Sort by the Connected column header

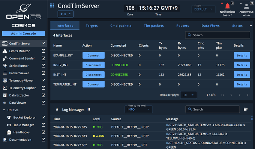tap(118, 46)
